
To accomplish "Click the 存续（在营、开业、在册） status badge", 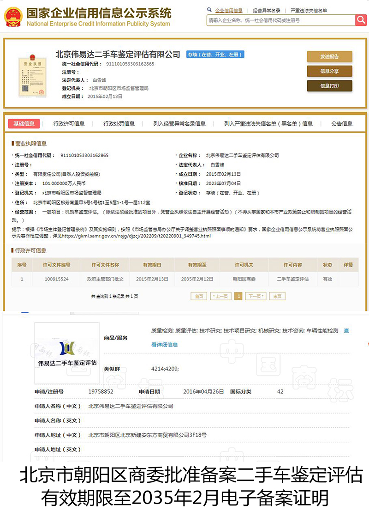I will (x=215, y=55).
